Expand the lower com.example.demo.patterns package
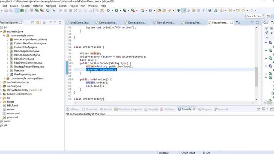Image resolution: width=274 pixels, height=154 pixels. click(4, 78)
